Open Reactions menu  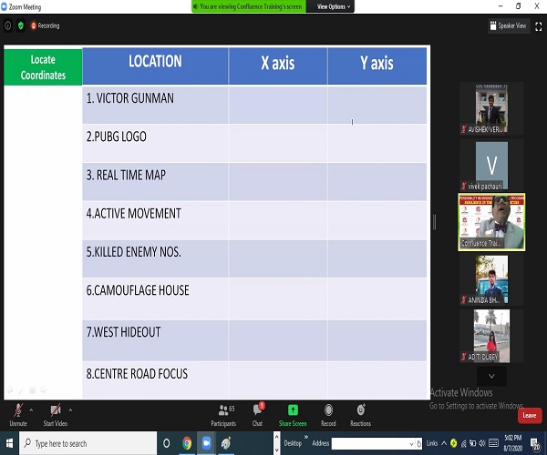tap(360, 415)
